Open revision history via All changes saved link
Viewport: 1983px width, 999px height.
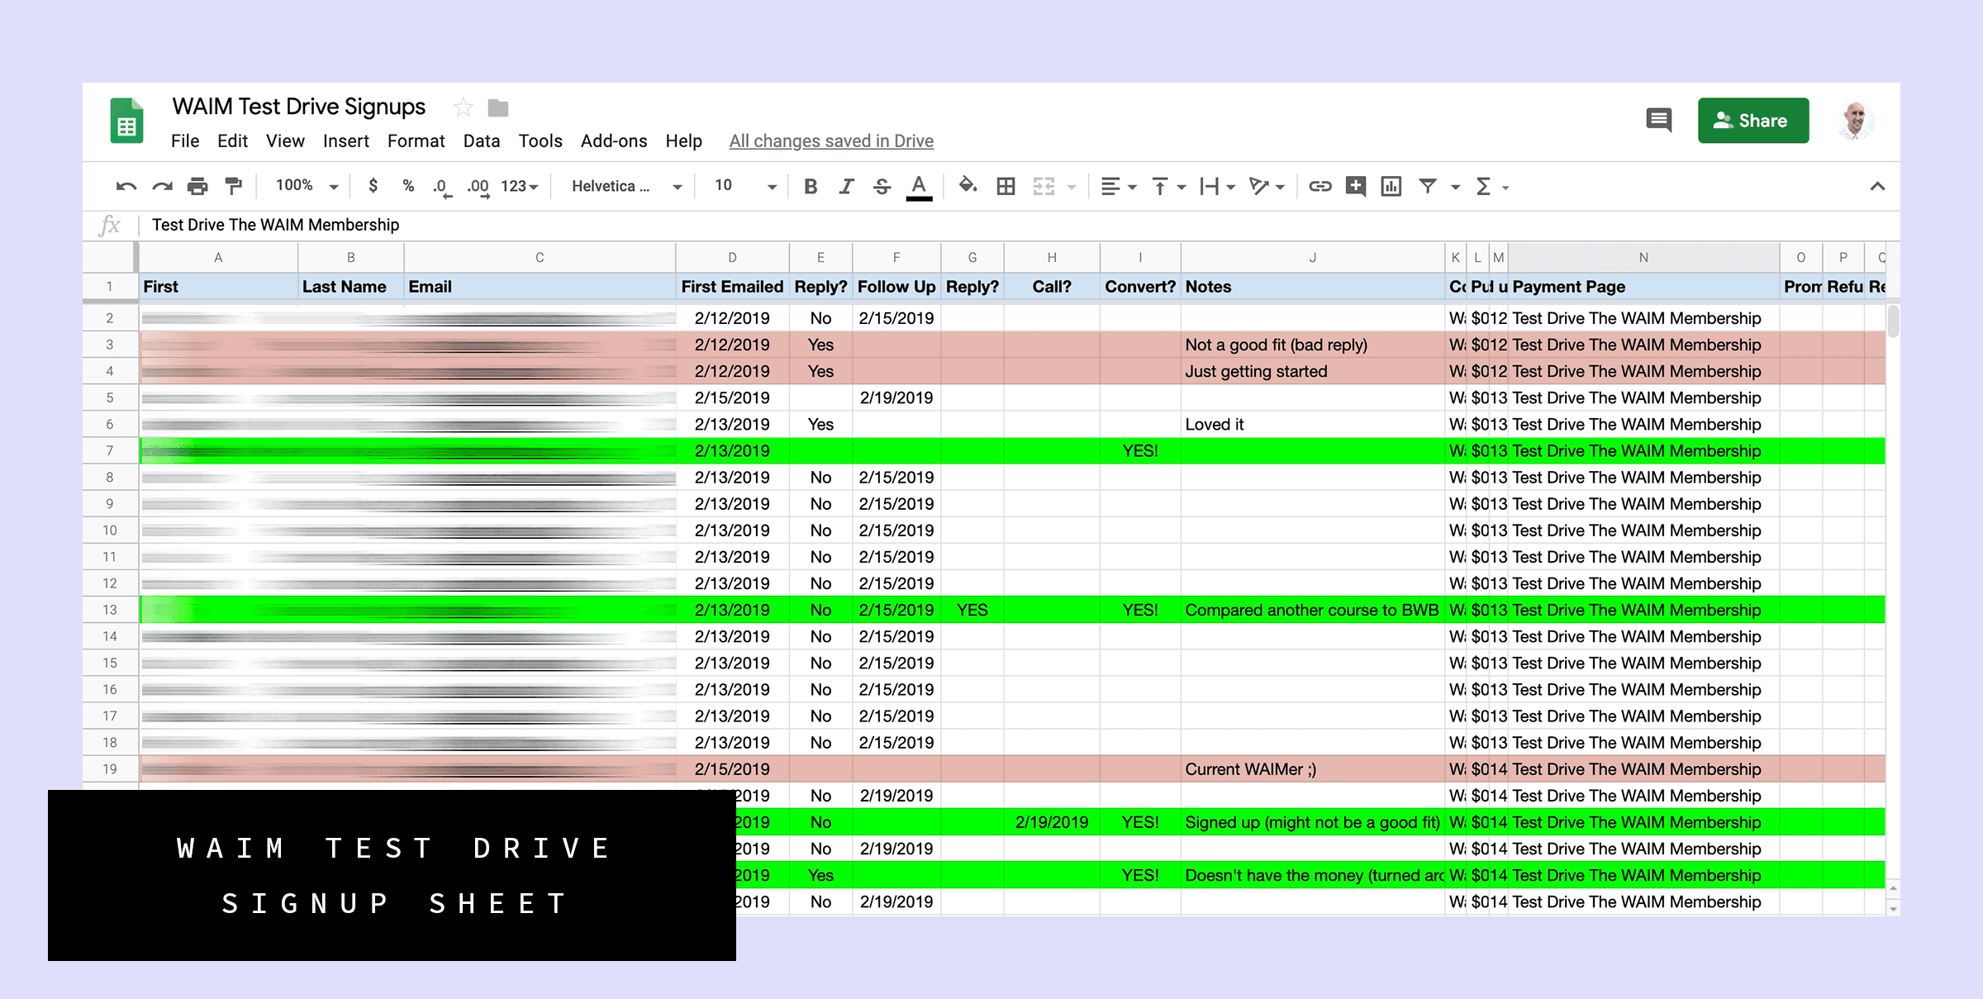click(830, 140)
